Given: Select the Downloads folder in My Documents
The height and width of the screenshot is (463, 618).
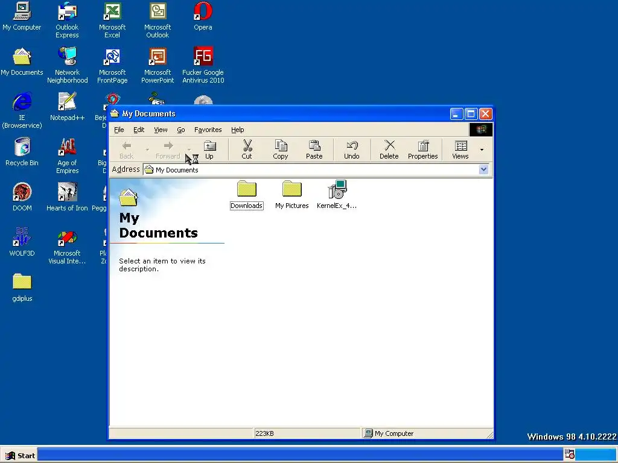Looking at the screenshot, I should click(x=246, y=195).
